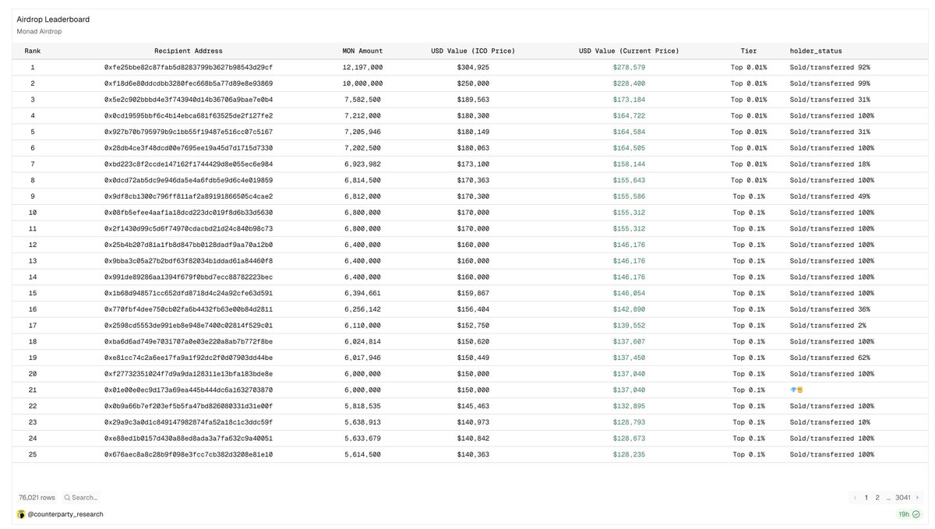Image resolution: width=935 pixels, height=529 pixels.
Task: Click the Airdrop Leaderboard title
Action: pos(53,19)
